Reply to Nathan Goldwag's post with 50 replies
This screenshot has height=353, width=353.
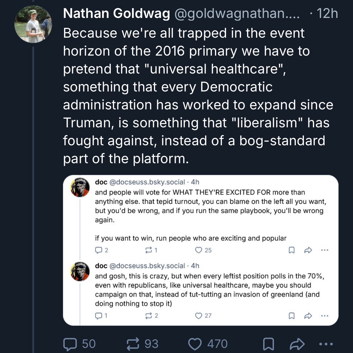[x=71, y=344]
